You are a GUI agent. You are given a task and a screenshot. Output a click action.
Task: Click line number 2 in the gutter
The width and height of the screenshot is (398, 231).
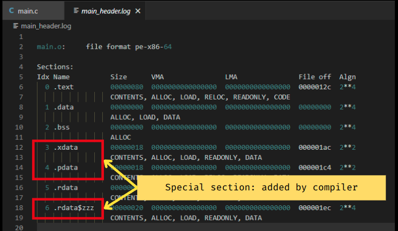coord(20,47)
